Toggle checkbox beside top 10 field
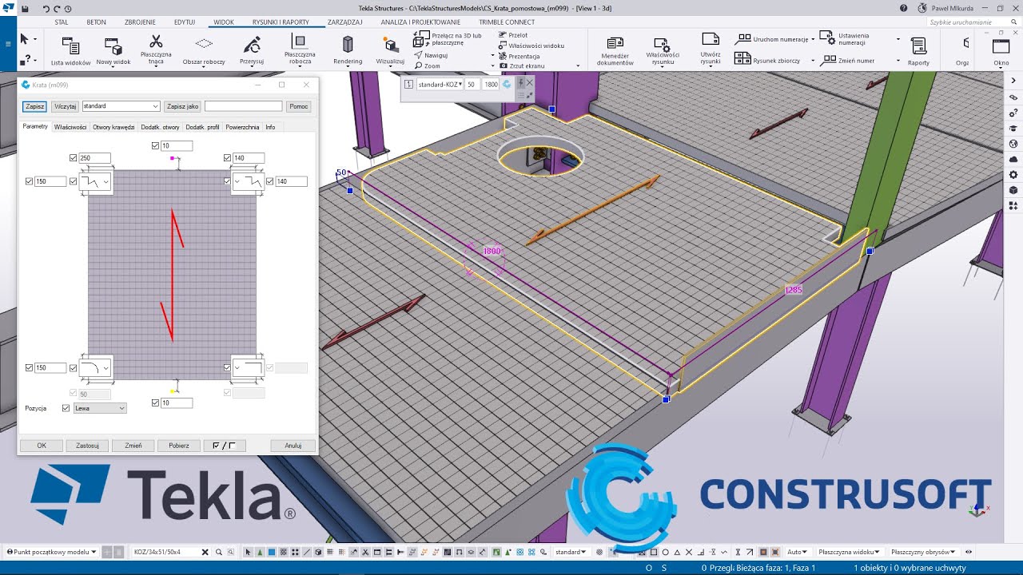The image size is (1023, 575). 155,145
